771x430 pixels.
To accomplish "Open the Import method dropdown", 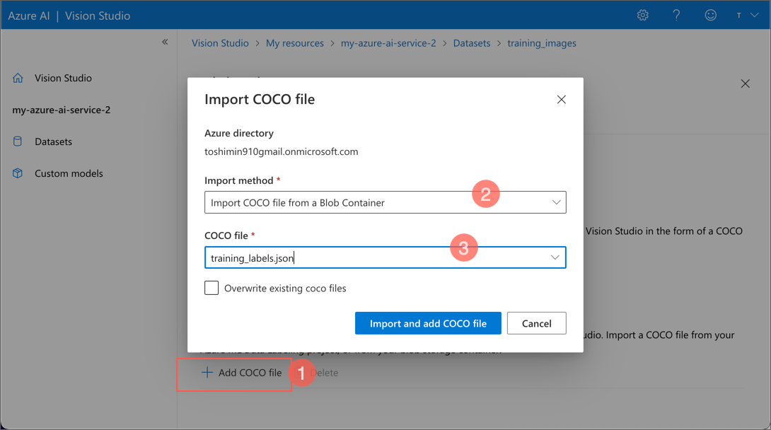I will [385, 202].
